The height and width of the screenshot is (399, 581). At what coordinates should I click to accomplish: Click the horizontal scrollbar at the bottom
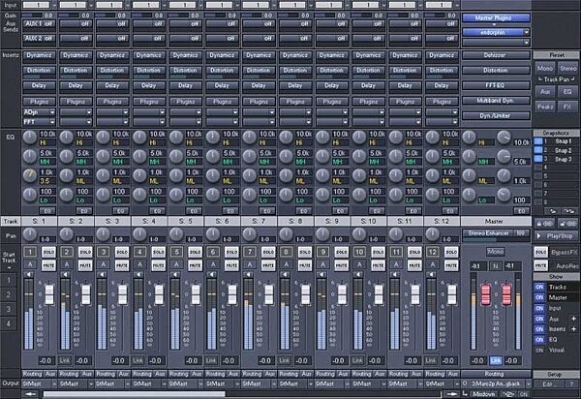click(135, 394)
